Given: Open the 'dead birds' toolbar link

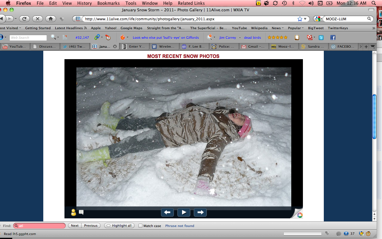Looking at the screenshot, I should point(252,38).
